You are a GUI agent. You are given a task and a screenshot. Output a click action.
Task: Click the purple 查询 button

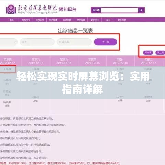tap(106, 42)
